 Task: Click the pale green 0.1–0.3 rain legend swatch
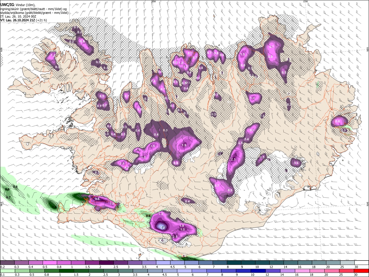(x=7, y=271)
